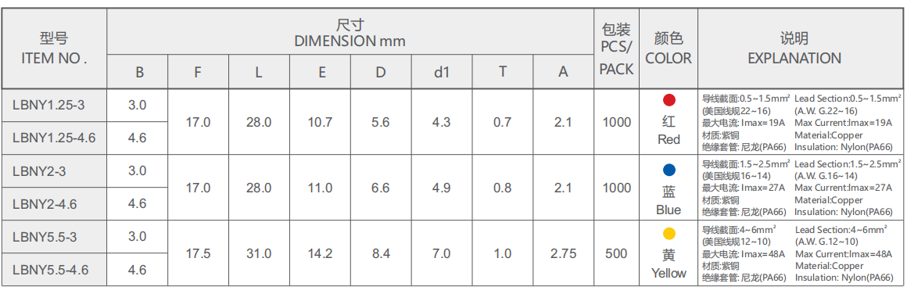The height and width of the screenshot is (294, 907).
Task: Click the d1 dimension sub-header
Action: point(441,73)
